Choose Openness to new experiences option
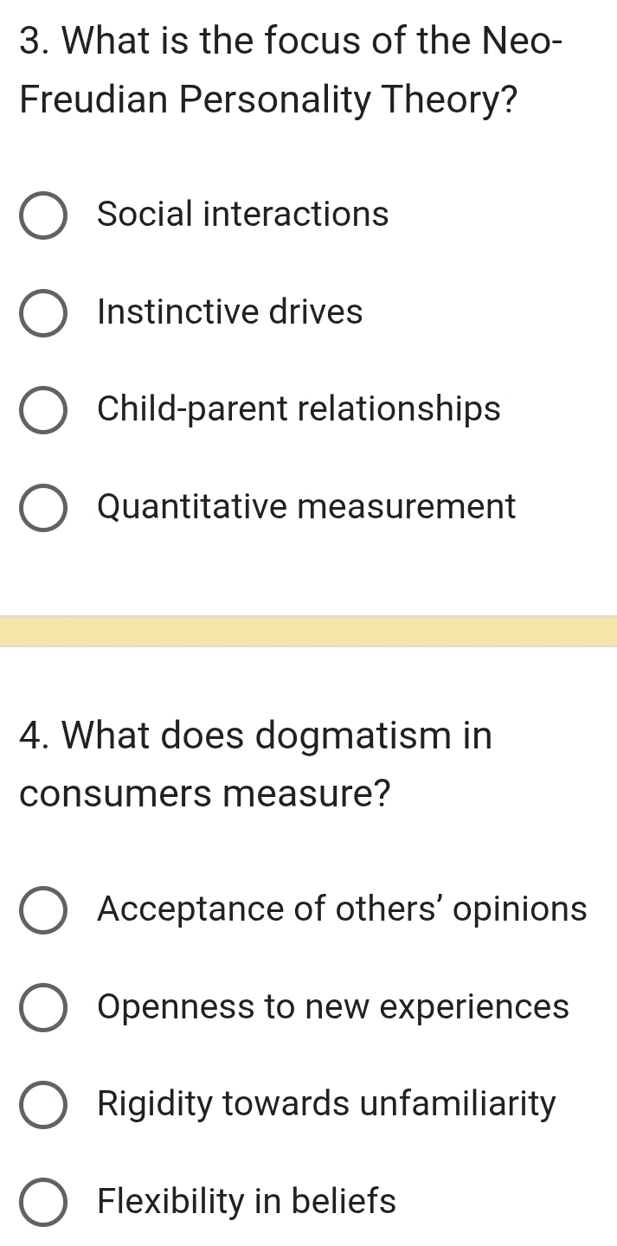 [45, 1007]
